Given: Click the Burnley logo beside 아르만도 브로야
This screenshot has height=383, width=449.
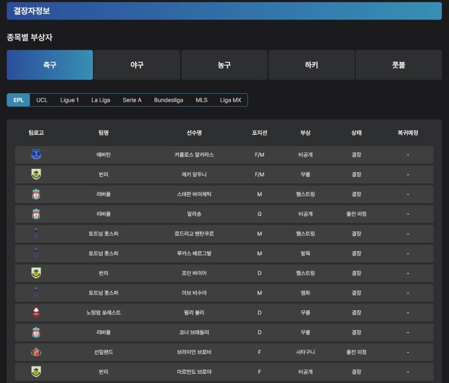Looking at the screenshot, I should [x=36, y=372].
